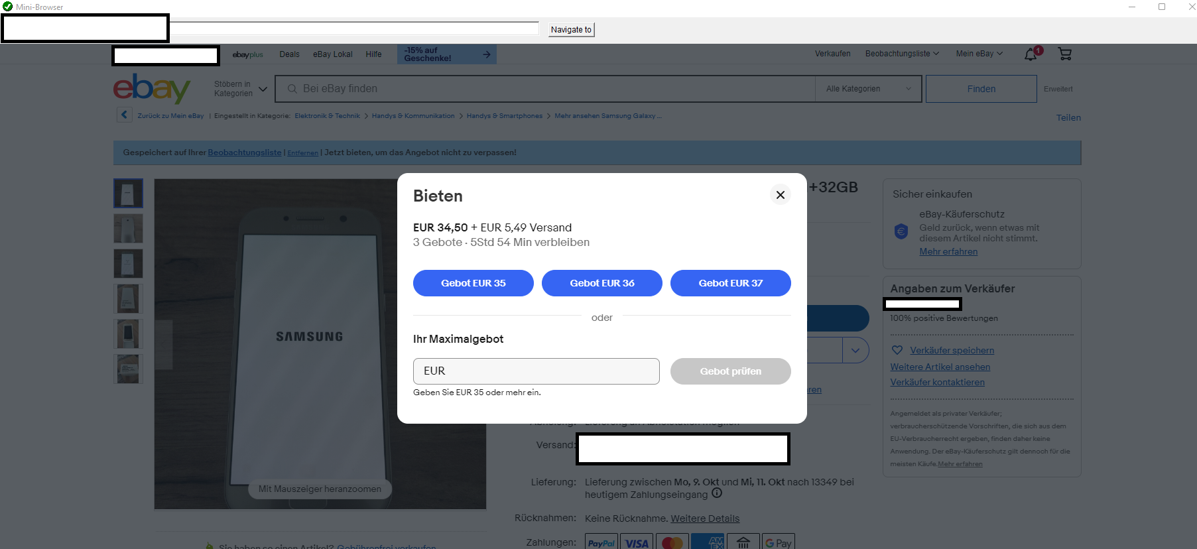Click the Navigate to button

tap(571, 29)
